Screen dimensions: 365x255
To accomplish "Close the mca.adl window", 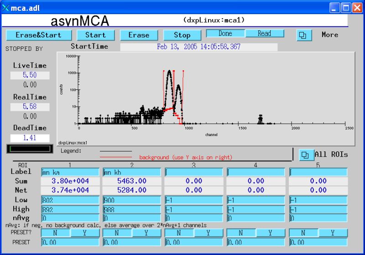I will pyautogui.click(x=357, y=8).
